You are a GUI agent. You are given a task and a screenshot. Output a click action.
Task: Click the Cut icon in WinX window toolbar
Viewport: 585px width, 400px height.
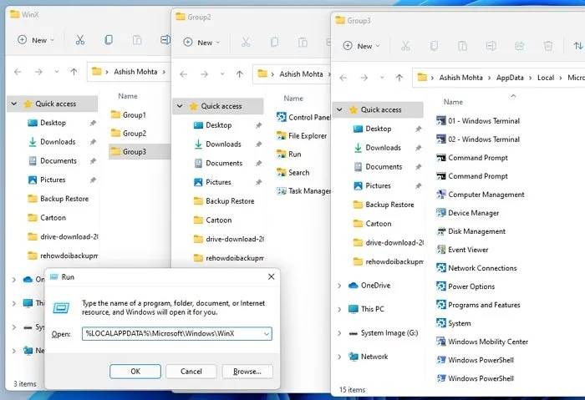(x=80, y=39)
